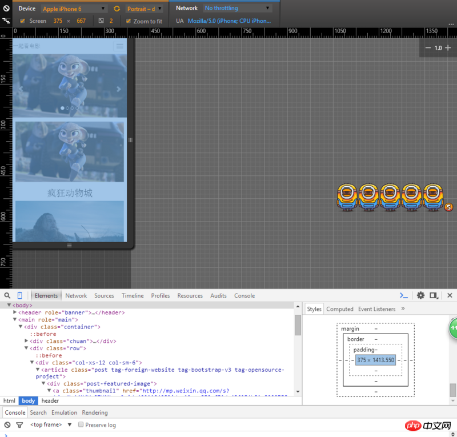Clear console with the ban icon
The width and height of the screenshot is (457, 437).
click(x=7, y=425)
